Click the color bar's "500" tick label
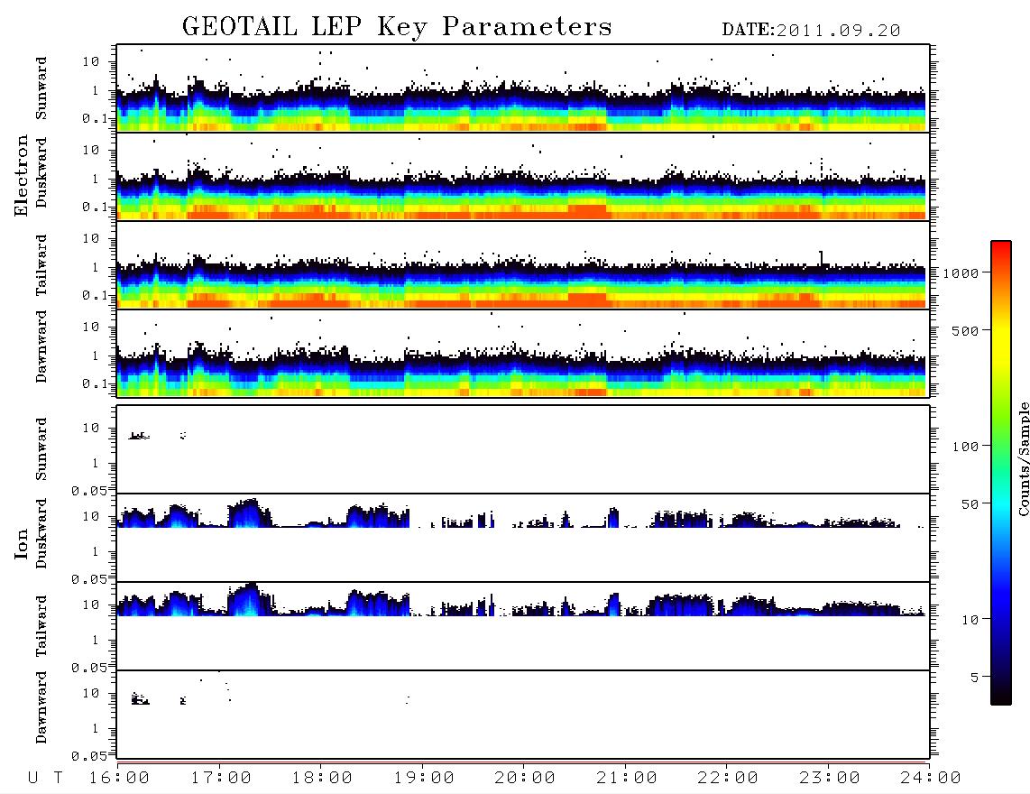Screen dimensions: 1030x794 pyautogui.click(x=965, y=331)
